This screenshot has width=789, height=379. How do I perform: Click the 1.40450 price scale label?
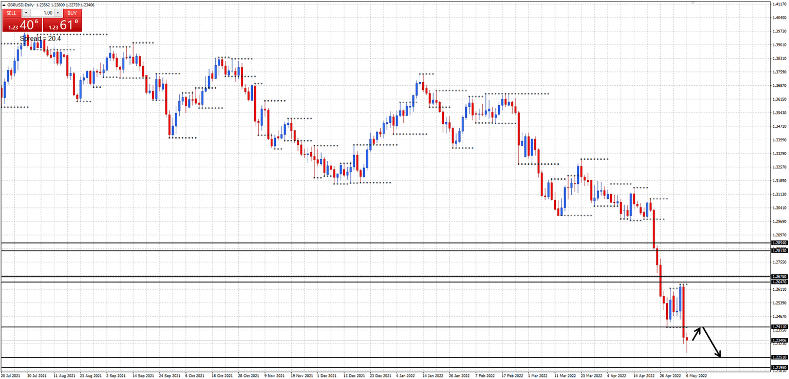point(779,17)
